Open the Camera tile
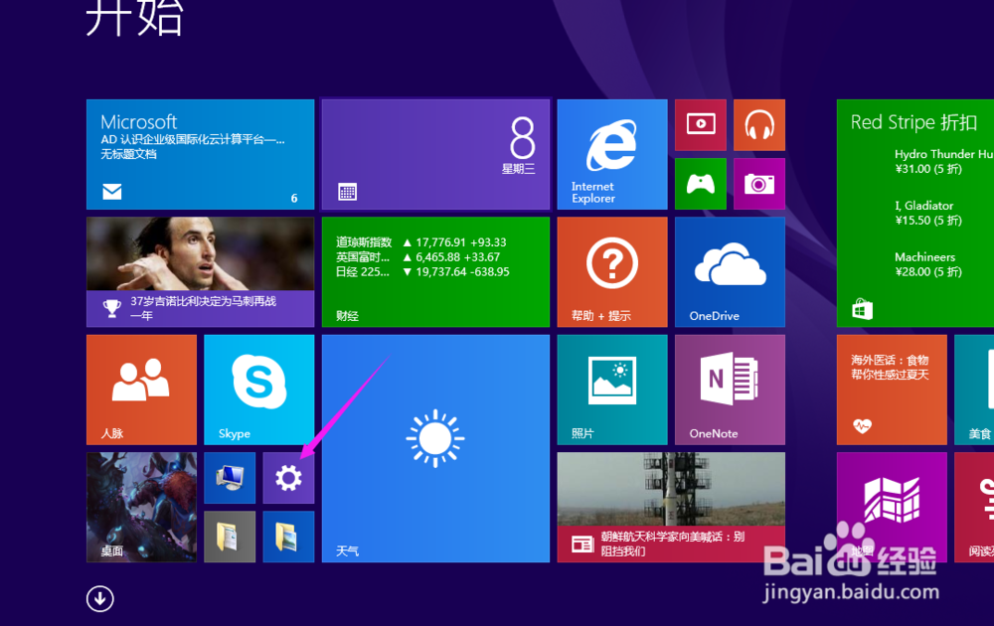This screenshot has height=626, width=994. tap(759, 184)
